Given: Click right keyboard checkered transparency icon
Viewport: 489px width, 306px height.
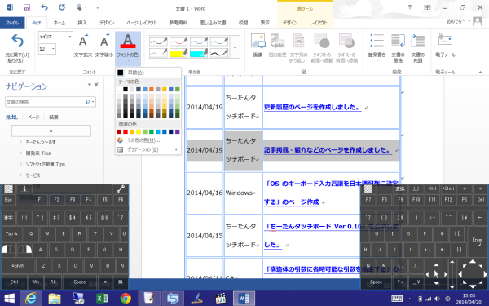Looking at the screenshot, I should click(x=368, y=189).
